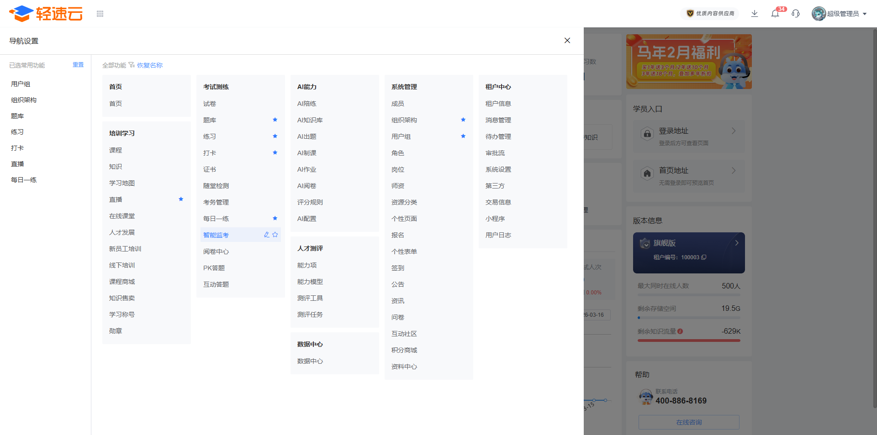This screenshot has width=877, height=435.
Task: Click the customer service headset icon
Action: click(x=796, y=14)
